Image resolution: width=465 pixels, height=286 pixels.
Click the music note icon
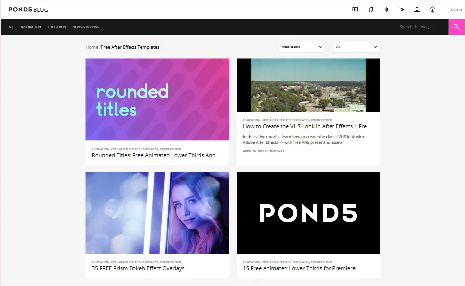pos(370,9)
